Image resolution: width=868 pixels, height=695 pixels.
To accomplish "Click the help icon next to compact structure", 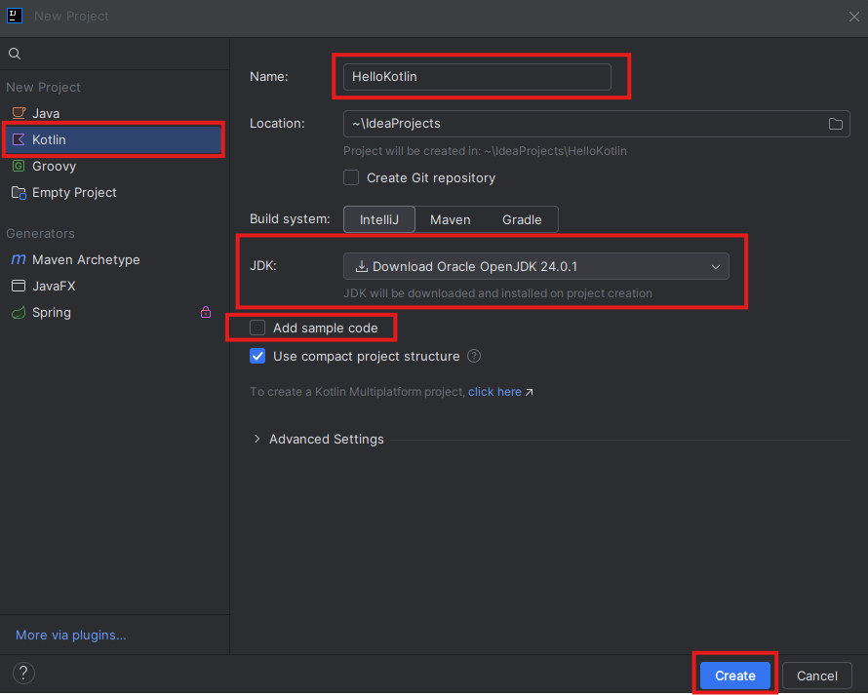I will (x=474, y=356).
